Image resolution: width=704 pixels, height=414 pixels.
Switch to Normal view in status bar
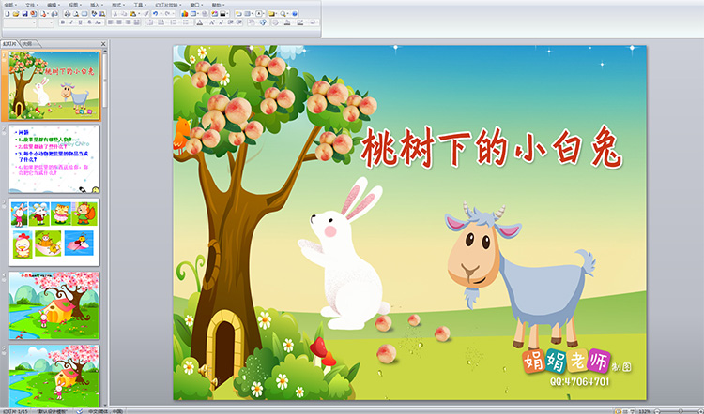click(619, 410)
